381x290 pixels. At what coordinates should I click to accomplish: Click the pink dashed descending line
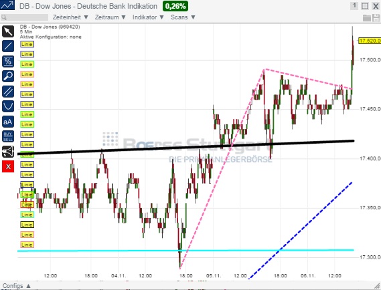308,79
